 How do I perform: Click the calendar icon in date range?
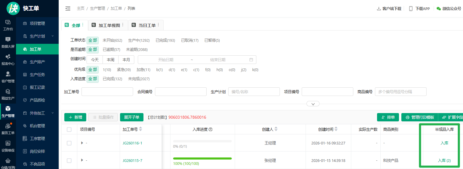[x=251, y=60]
